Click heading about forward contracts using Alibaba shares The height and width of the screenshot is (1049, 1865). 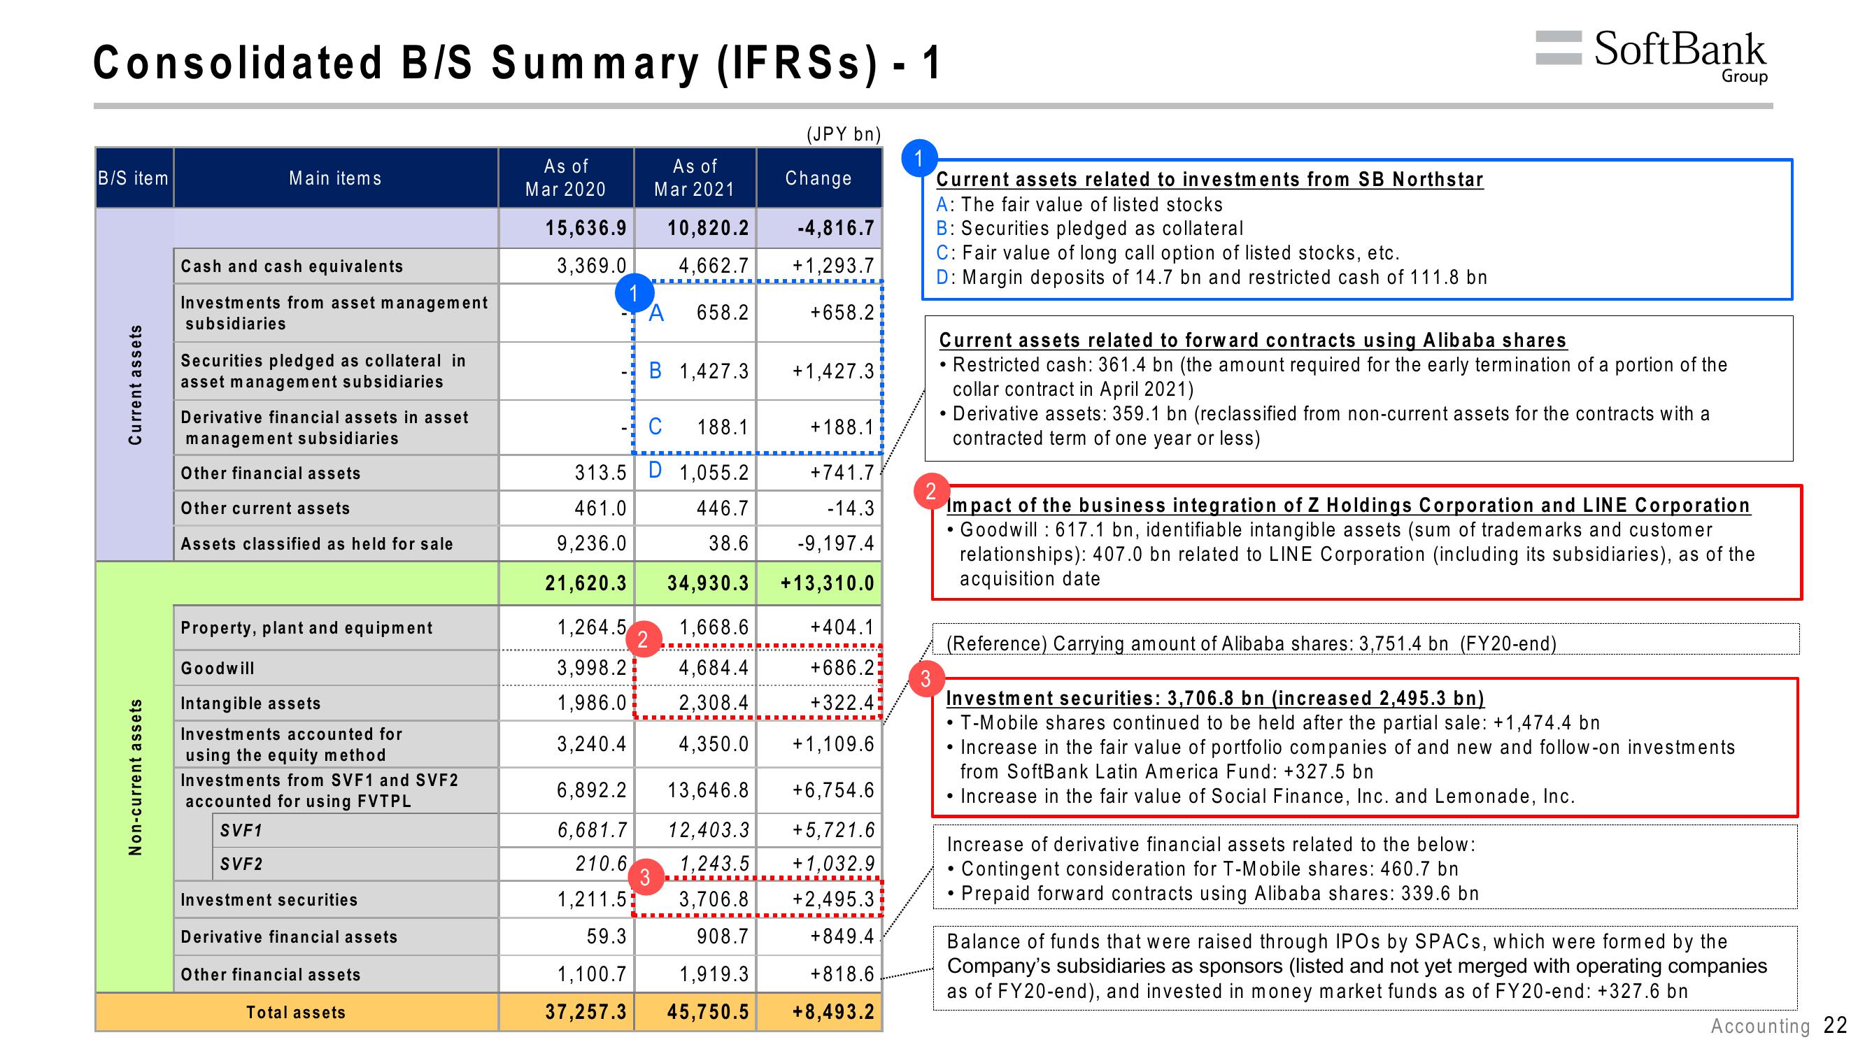click(x=1253, y=341)
